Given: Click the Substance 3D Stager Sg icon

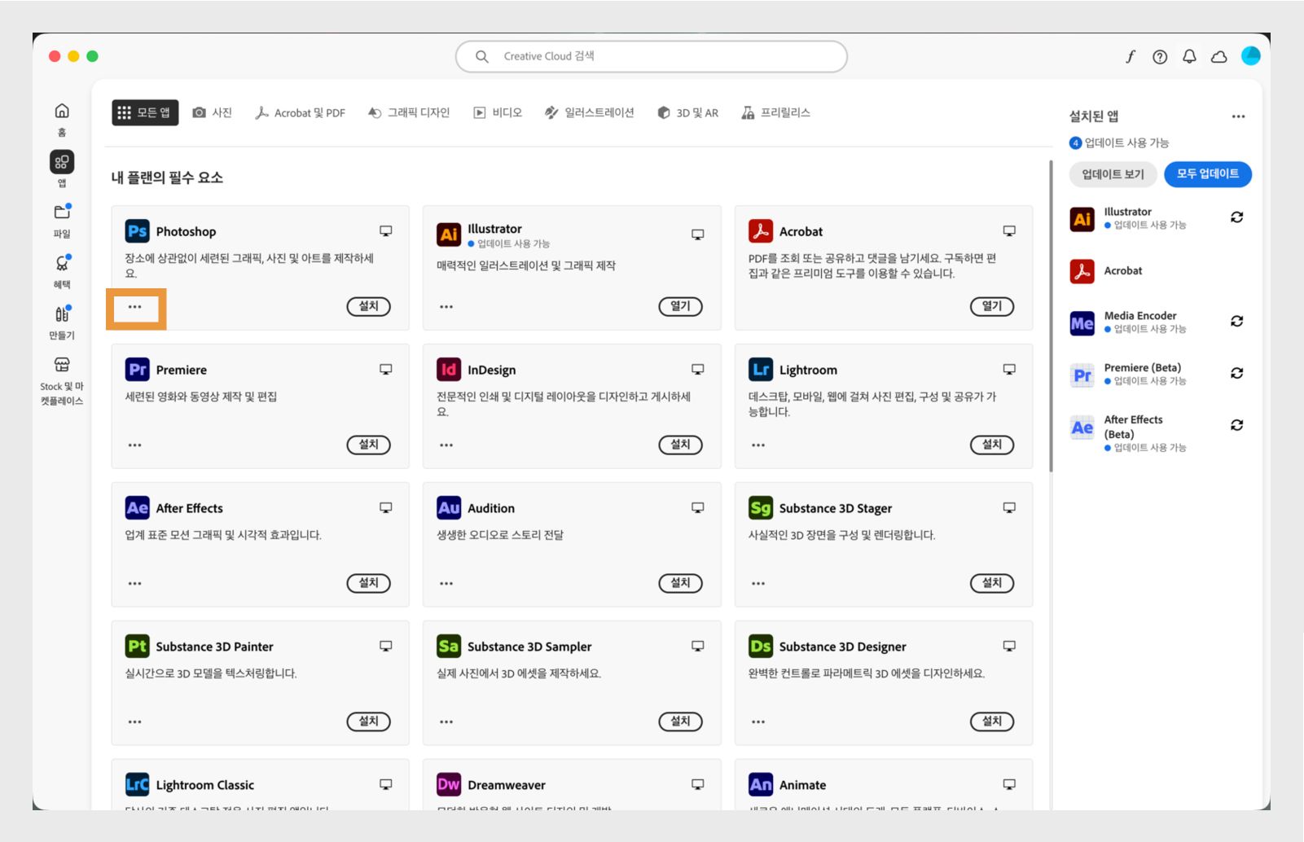Looking at the screenshot, I should (x=761, y=508).
